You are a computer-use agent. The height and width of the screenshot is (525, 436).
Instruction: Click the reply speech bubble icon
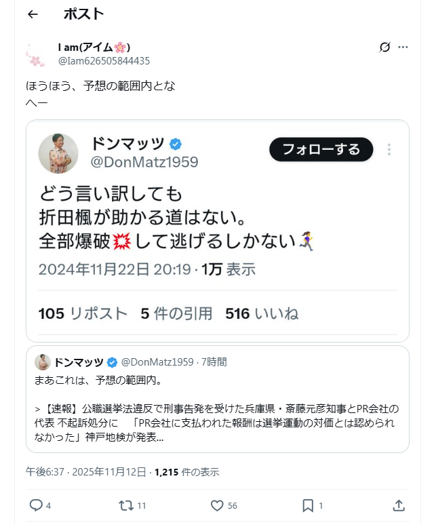[x=36, y=505]
